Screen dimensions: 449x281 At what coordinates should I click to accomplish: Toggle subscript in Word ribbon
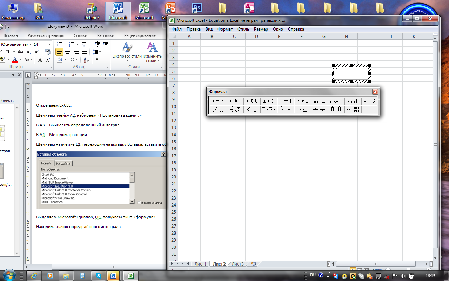(x=29, y=52)
